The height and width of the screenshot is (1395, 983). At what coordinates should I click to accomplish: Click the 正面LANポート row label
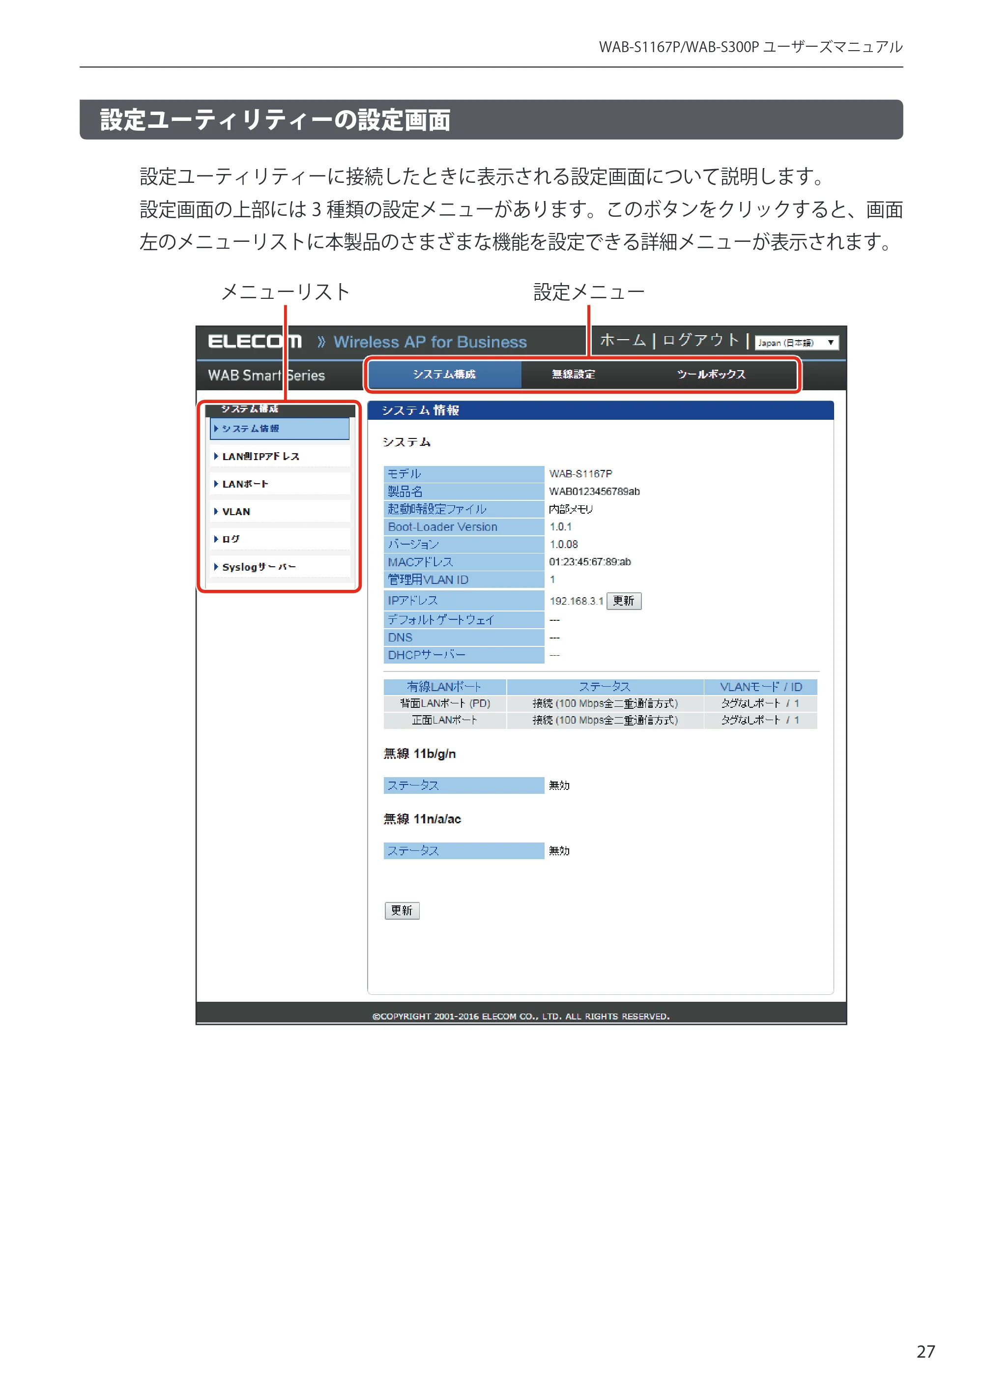(445, 720)
